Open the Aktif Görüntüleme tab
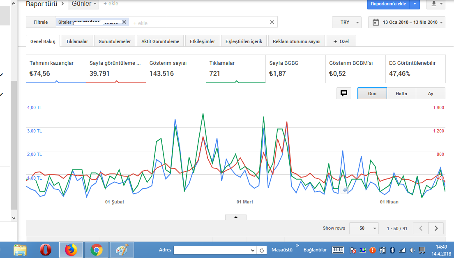 point(160,41)
